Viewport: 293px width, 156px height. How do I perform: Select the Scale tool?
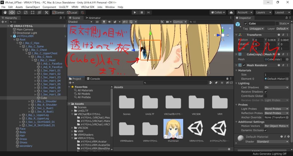point(25,13)
